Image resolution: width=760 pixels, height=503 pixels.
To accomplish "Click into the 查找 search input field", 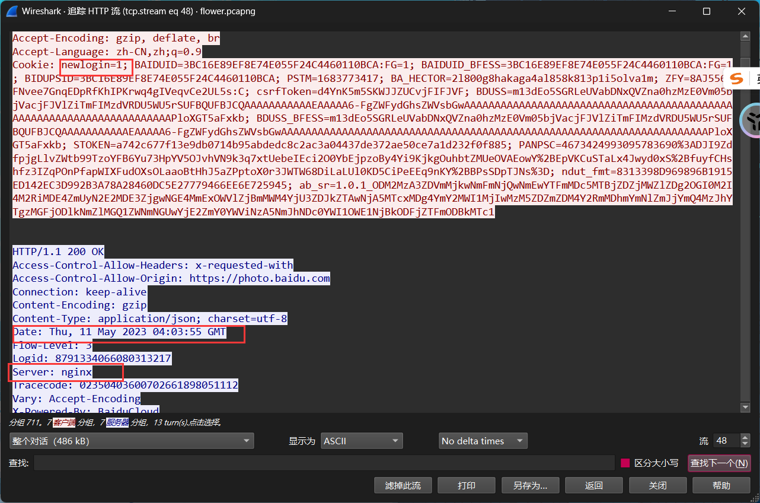I will coord(324,463).
